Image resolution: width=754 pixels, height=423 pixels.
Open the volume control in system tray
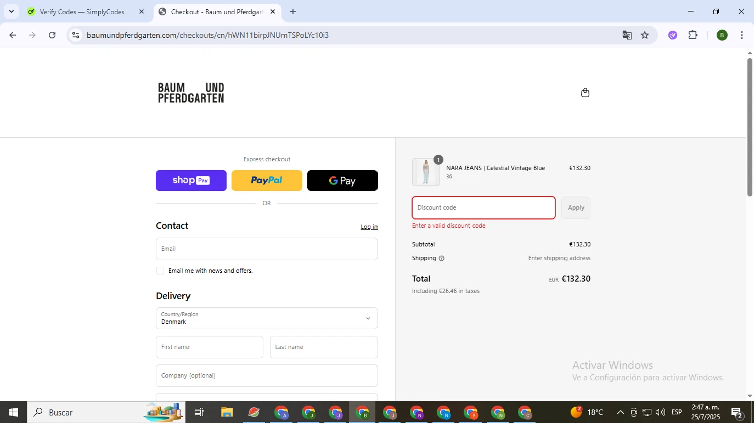click(x=661, y=412)
